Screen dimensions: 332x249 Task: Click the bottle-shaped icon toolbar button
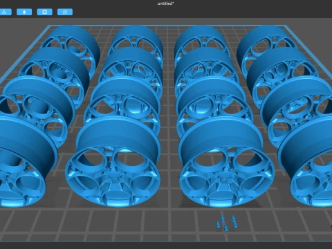tap(24, 12)
